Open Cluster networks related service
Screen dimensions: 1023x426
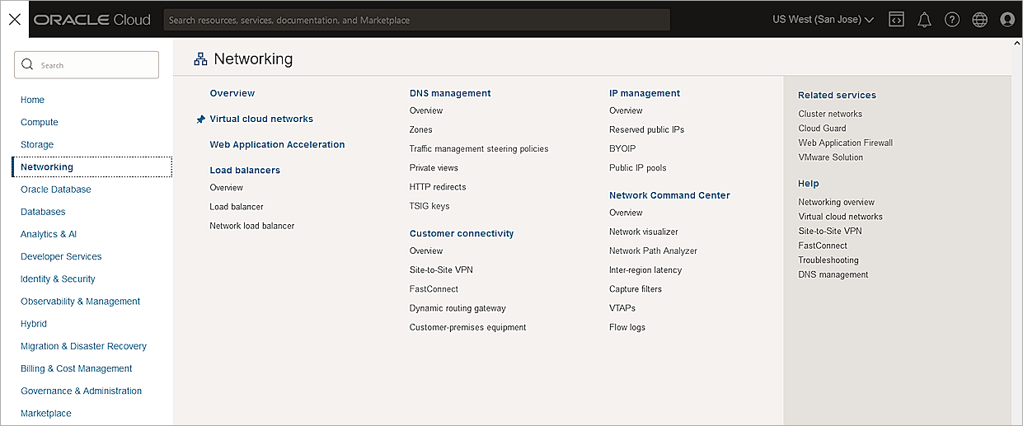[x=830, y=114]
